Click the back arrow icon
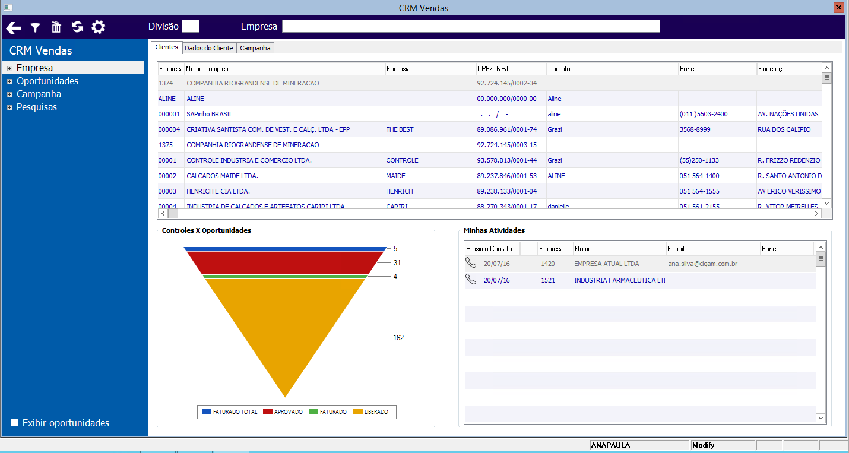Screen dimensions: 849x453 [14, 27]
